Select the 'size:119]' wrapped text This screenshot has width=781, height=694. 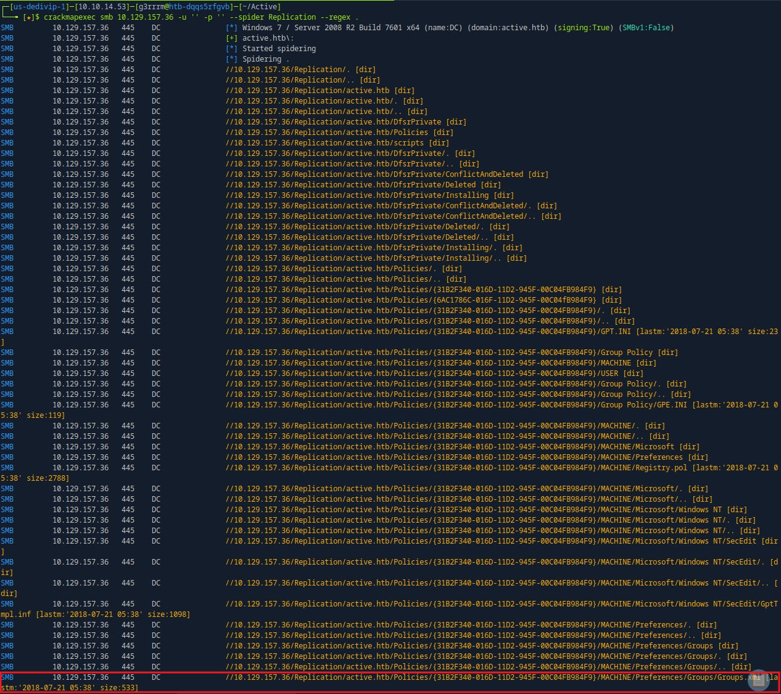click(46, 415)
